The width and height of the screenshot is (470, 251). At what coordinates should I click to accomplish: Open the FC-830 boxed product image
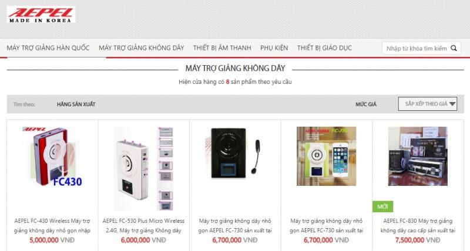(x=418, y=156)
